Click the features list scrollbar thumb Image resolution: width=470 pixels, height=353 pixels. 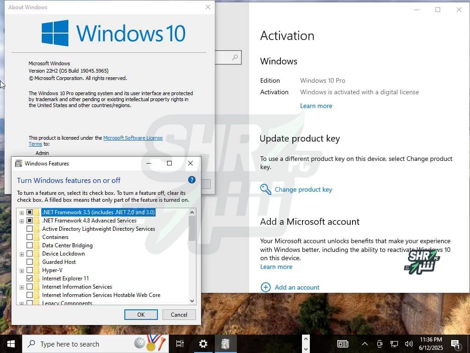[192, 228]
